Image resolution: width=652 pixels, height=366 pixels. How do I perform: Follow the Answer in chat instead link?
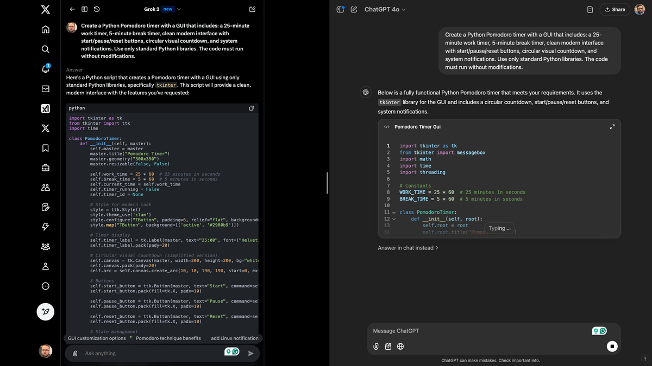pos(408,248)
